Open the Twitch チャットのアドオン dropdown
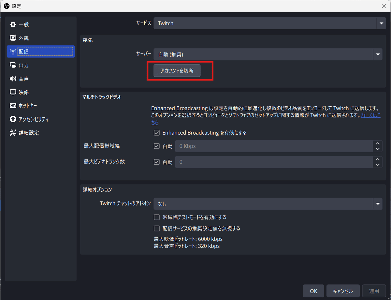The image size is (391, 300). pyautogui.click(x=268, y=204)
